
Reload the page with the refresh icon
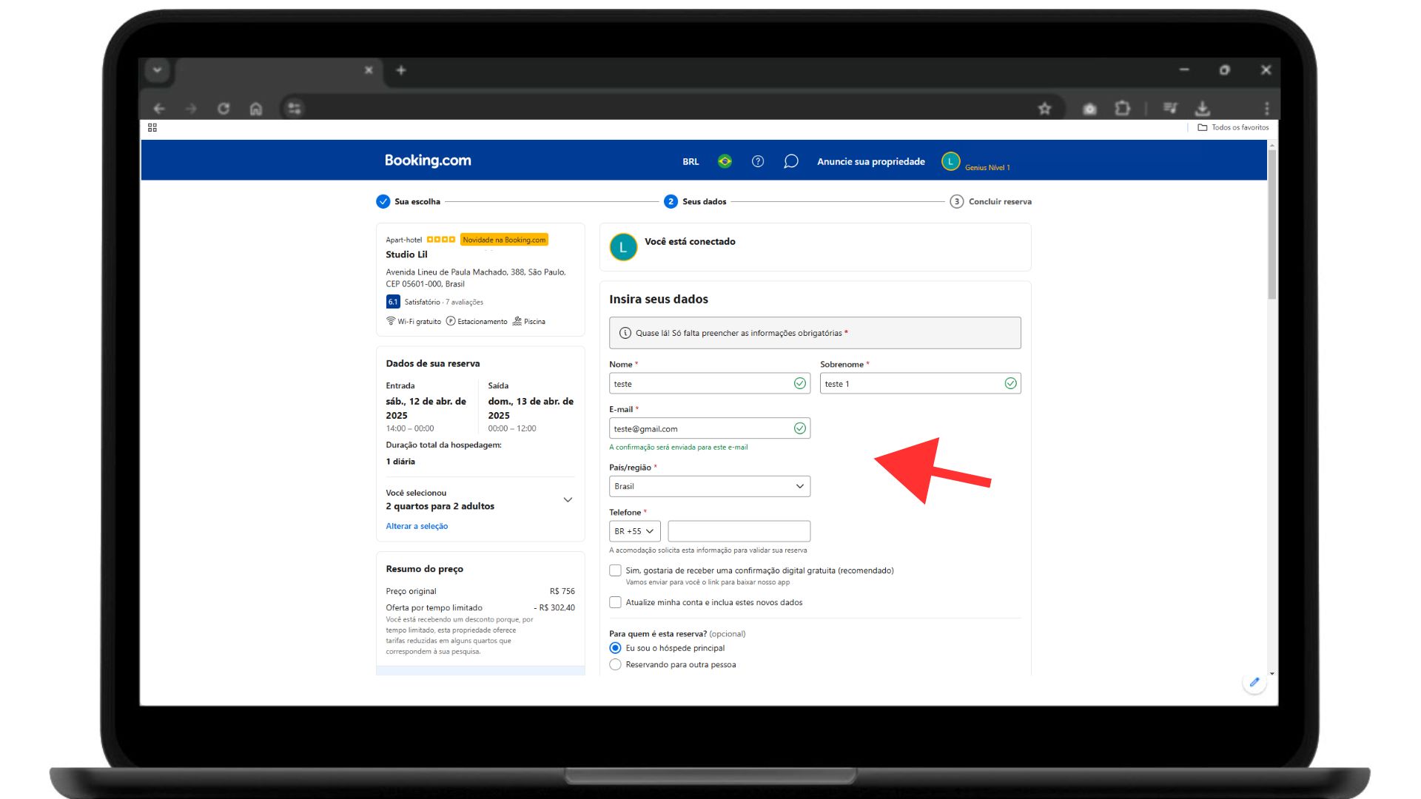point(224,109)
